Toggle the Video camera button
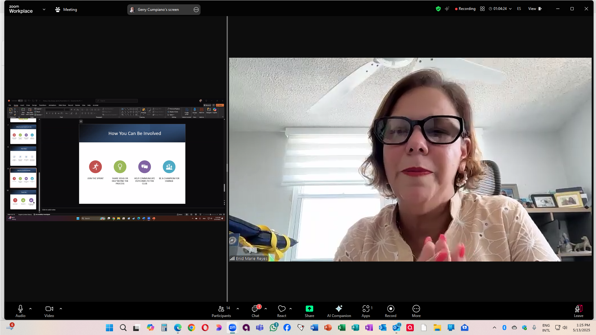The image size is (596, 335). coord(49,309)
